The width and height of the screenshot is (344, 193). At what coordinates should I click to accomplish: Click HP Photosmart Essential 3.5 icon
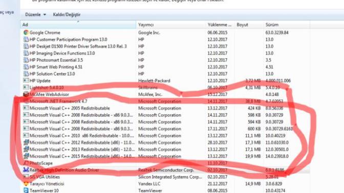click(26, 60)
